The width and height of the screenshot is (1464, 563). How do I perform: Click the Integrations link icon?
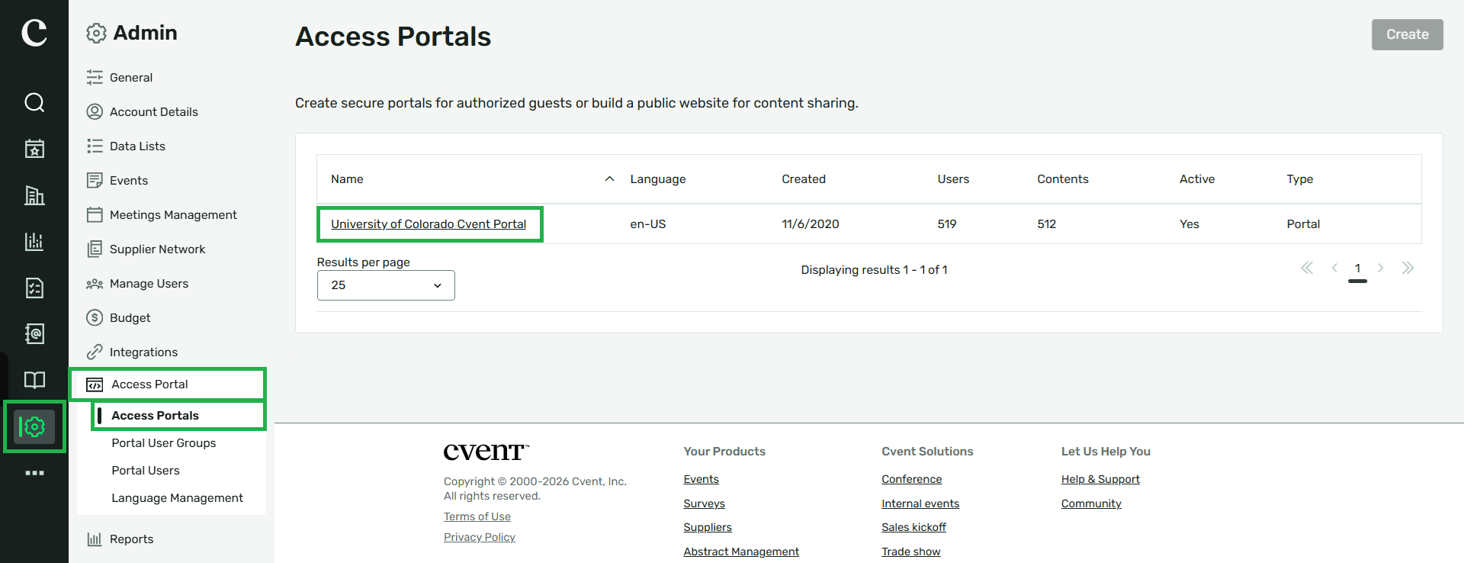click(95, 352)
